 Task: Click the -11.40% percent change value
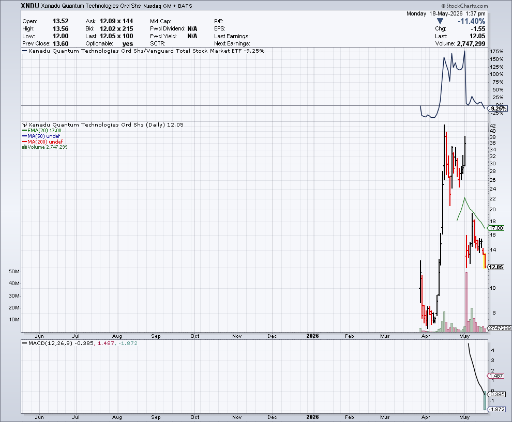click(x=471, y=21)
